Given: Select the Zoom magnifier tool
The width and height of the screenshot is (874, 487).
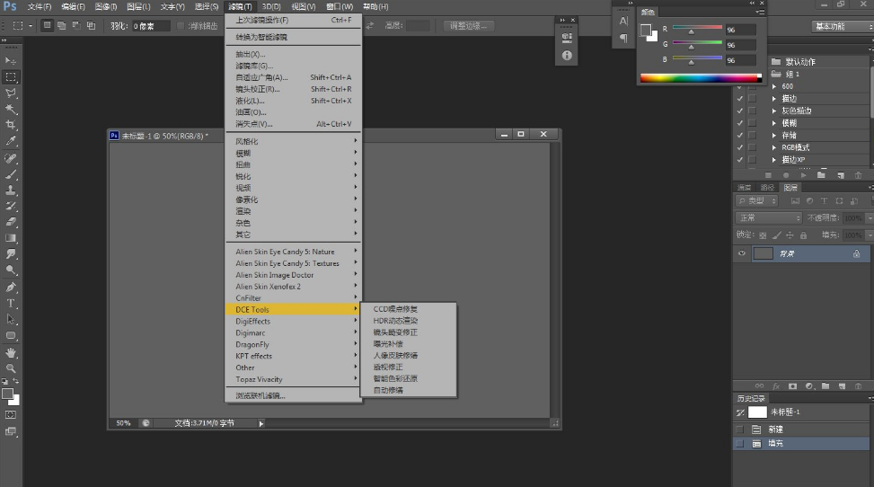Looking at the screenshot, I should pyautogui.click(x=12, y=367).
